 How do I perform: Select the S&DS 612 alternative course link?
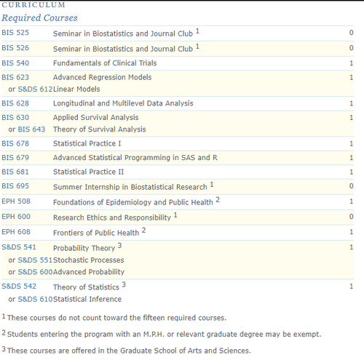click(x=35, y=89)
